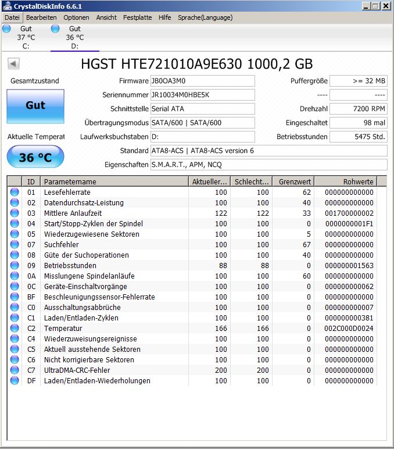Click status orb for Geräte-Einschaltvorgänge row
This screenshot has height=449, width=394.
click(x=15, y=286)
